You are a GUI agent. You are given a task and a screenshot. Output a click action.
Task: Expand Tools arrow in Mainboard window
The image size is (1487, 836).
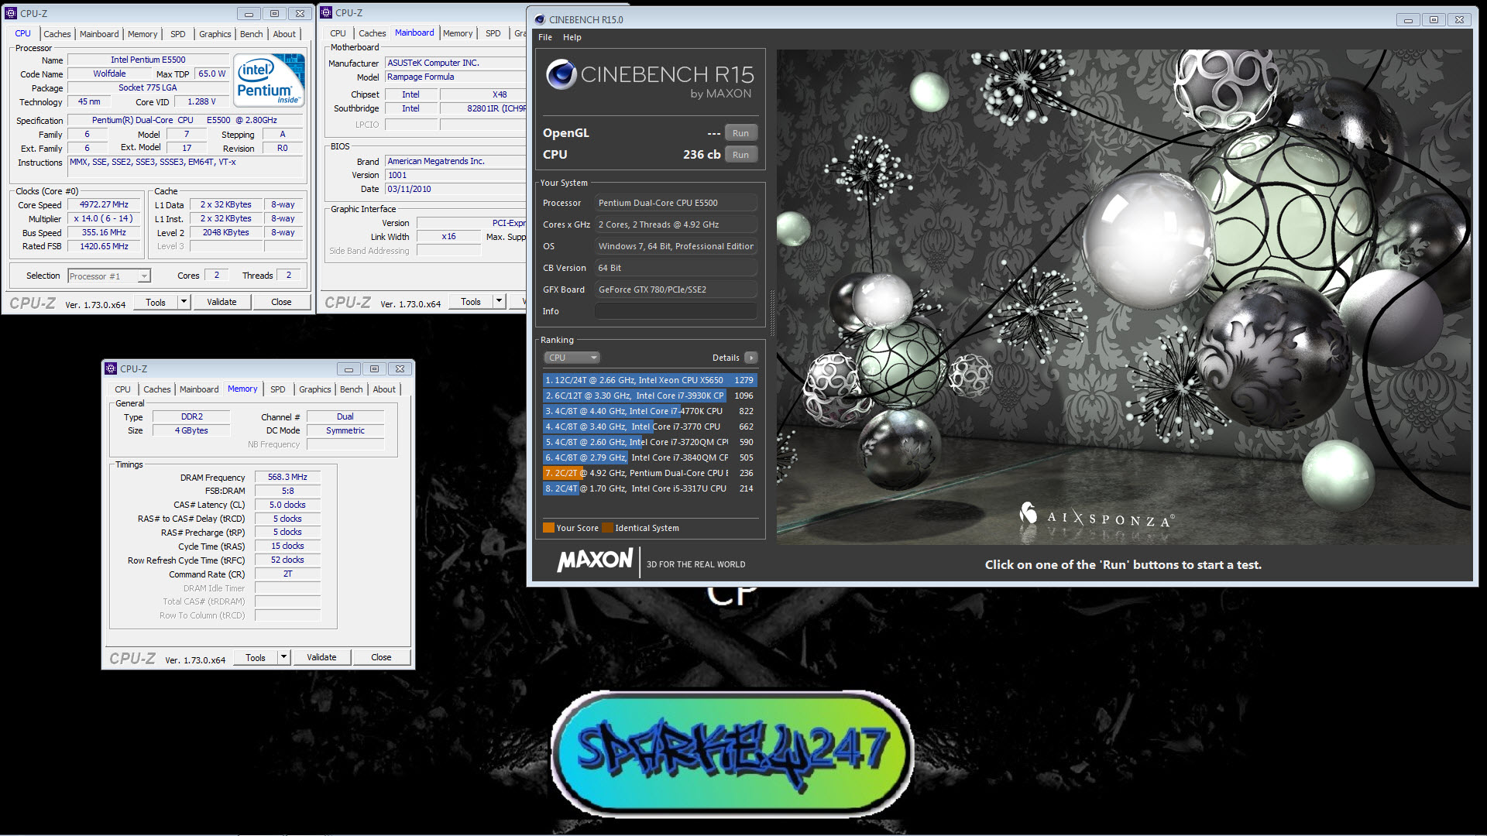click(x=500, y=301)
